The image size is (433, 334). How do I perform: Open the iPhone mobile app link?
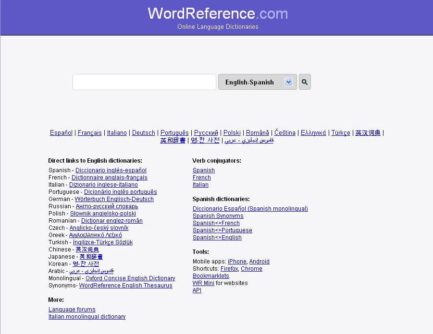coord(237,261)
